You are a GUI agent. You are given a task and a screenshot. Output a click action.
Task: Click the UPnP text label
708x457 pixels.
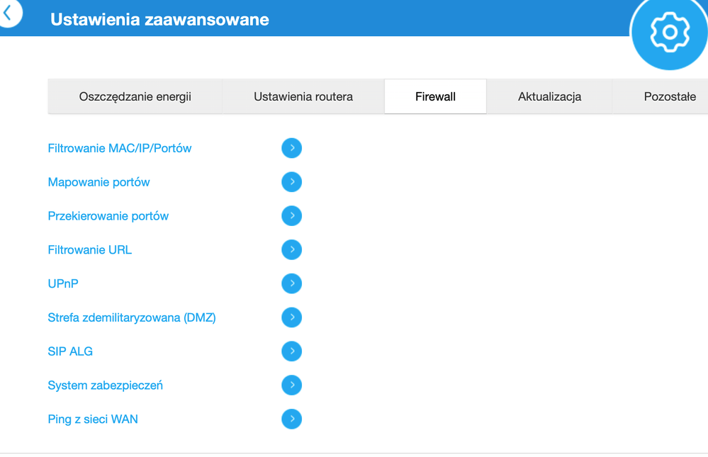62,283
